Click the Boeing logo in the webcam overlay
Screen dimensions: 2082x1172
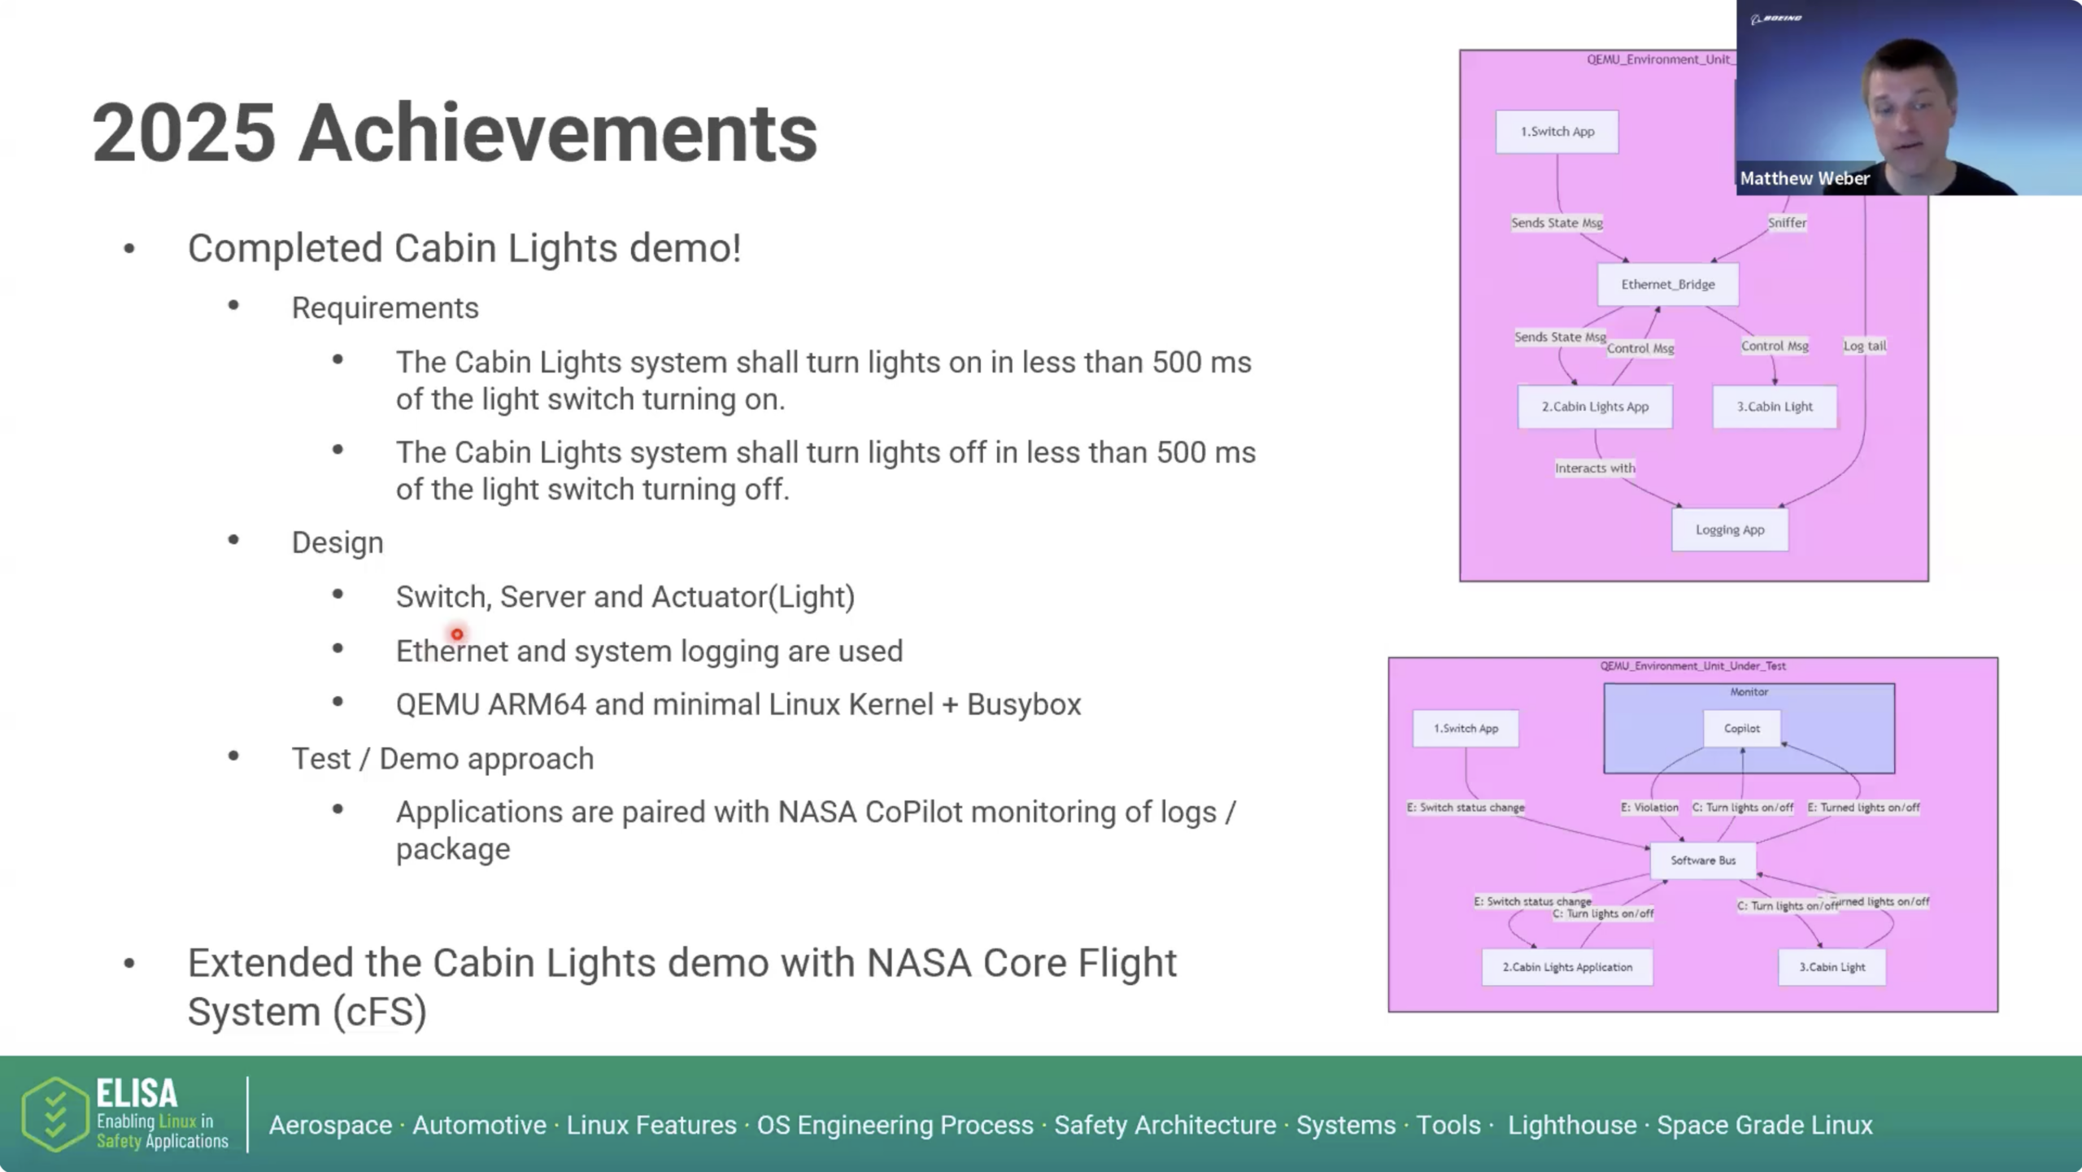pos(1775,16)
